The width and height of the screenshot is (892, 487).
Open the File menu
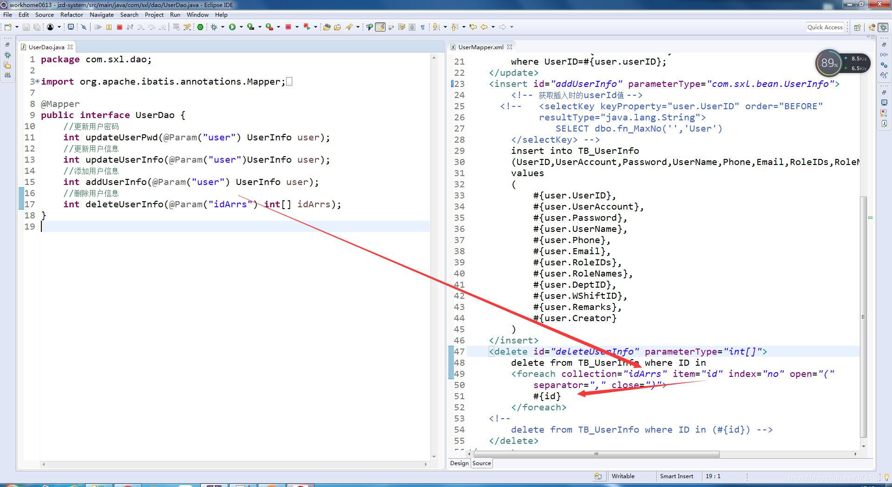click(8, 14)
